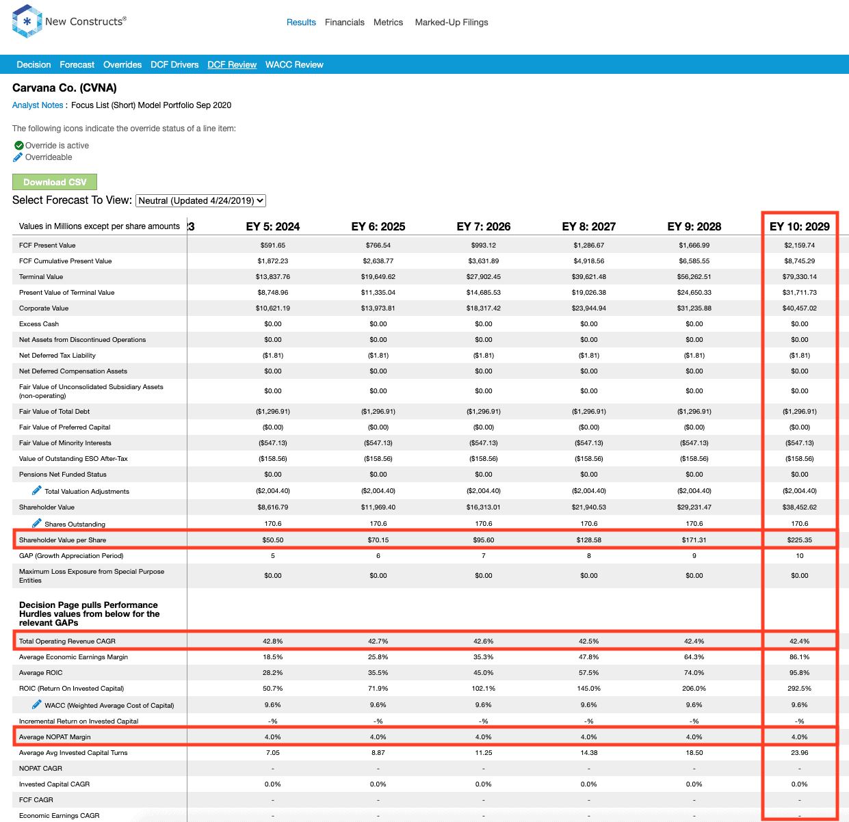
Task: Open the Metrics top menu
Action: [x=388, y=23]
